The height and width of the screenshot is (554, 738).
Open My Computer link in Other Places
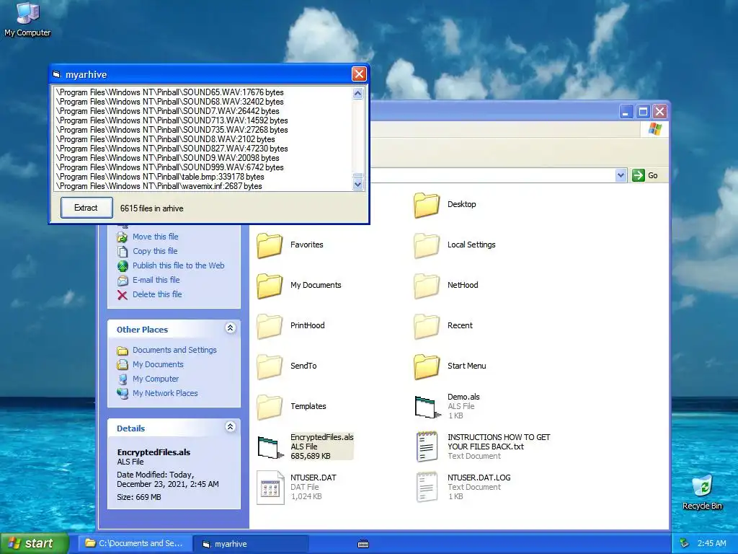coord(156,379)
